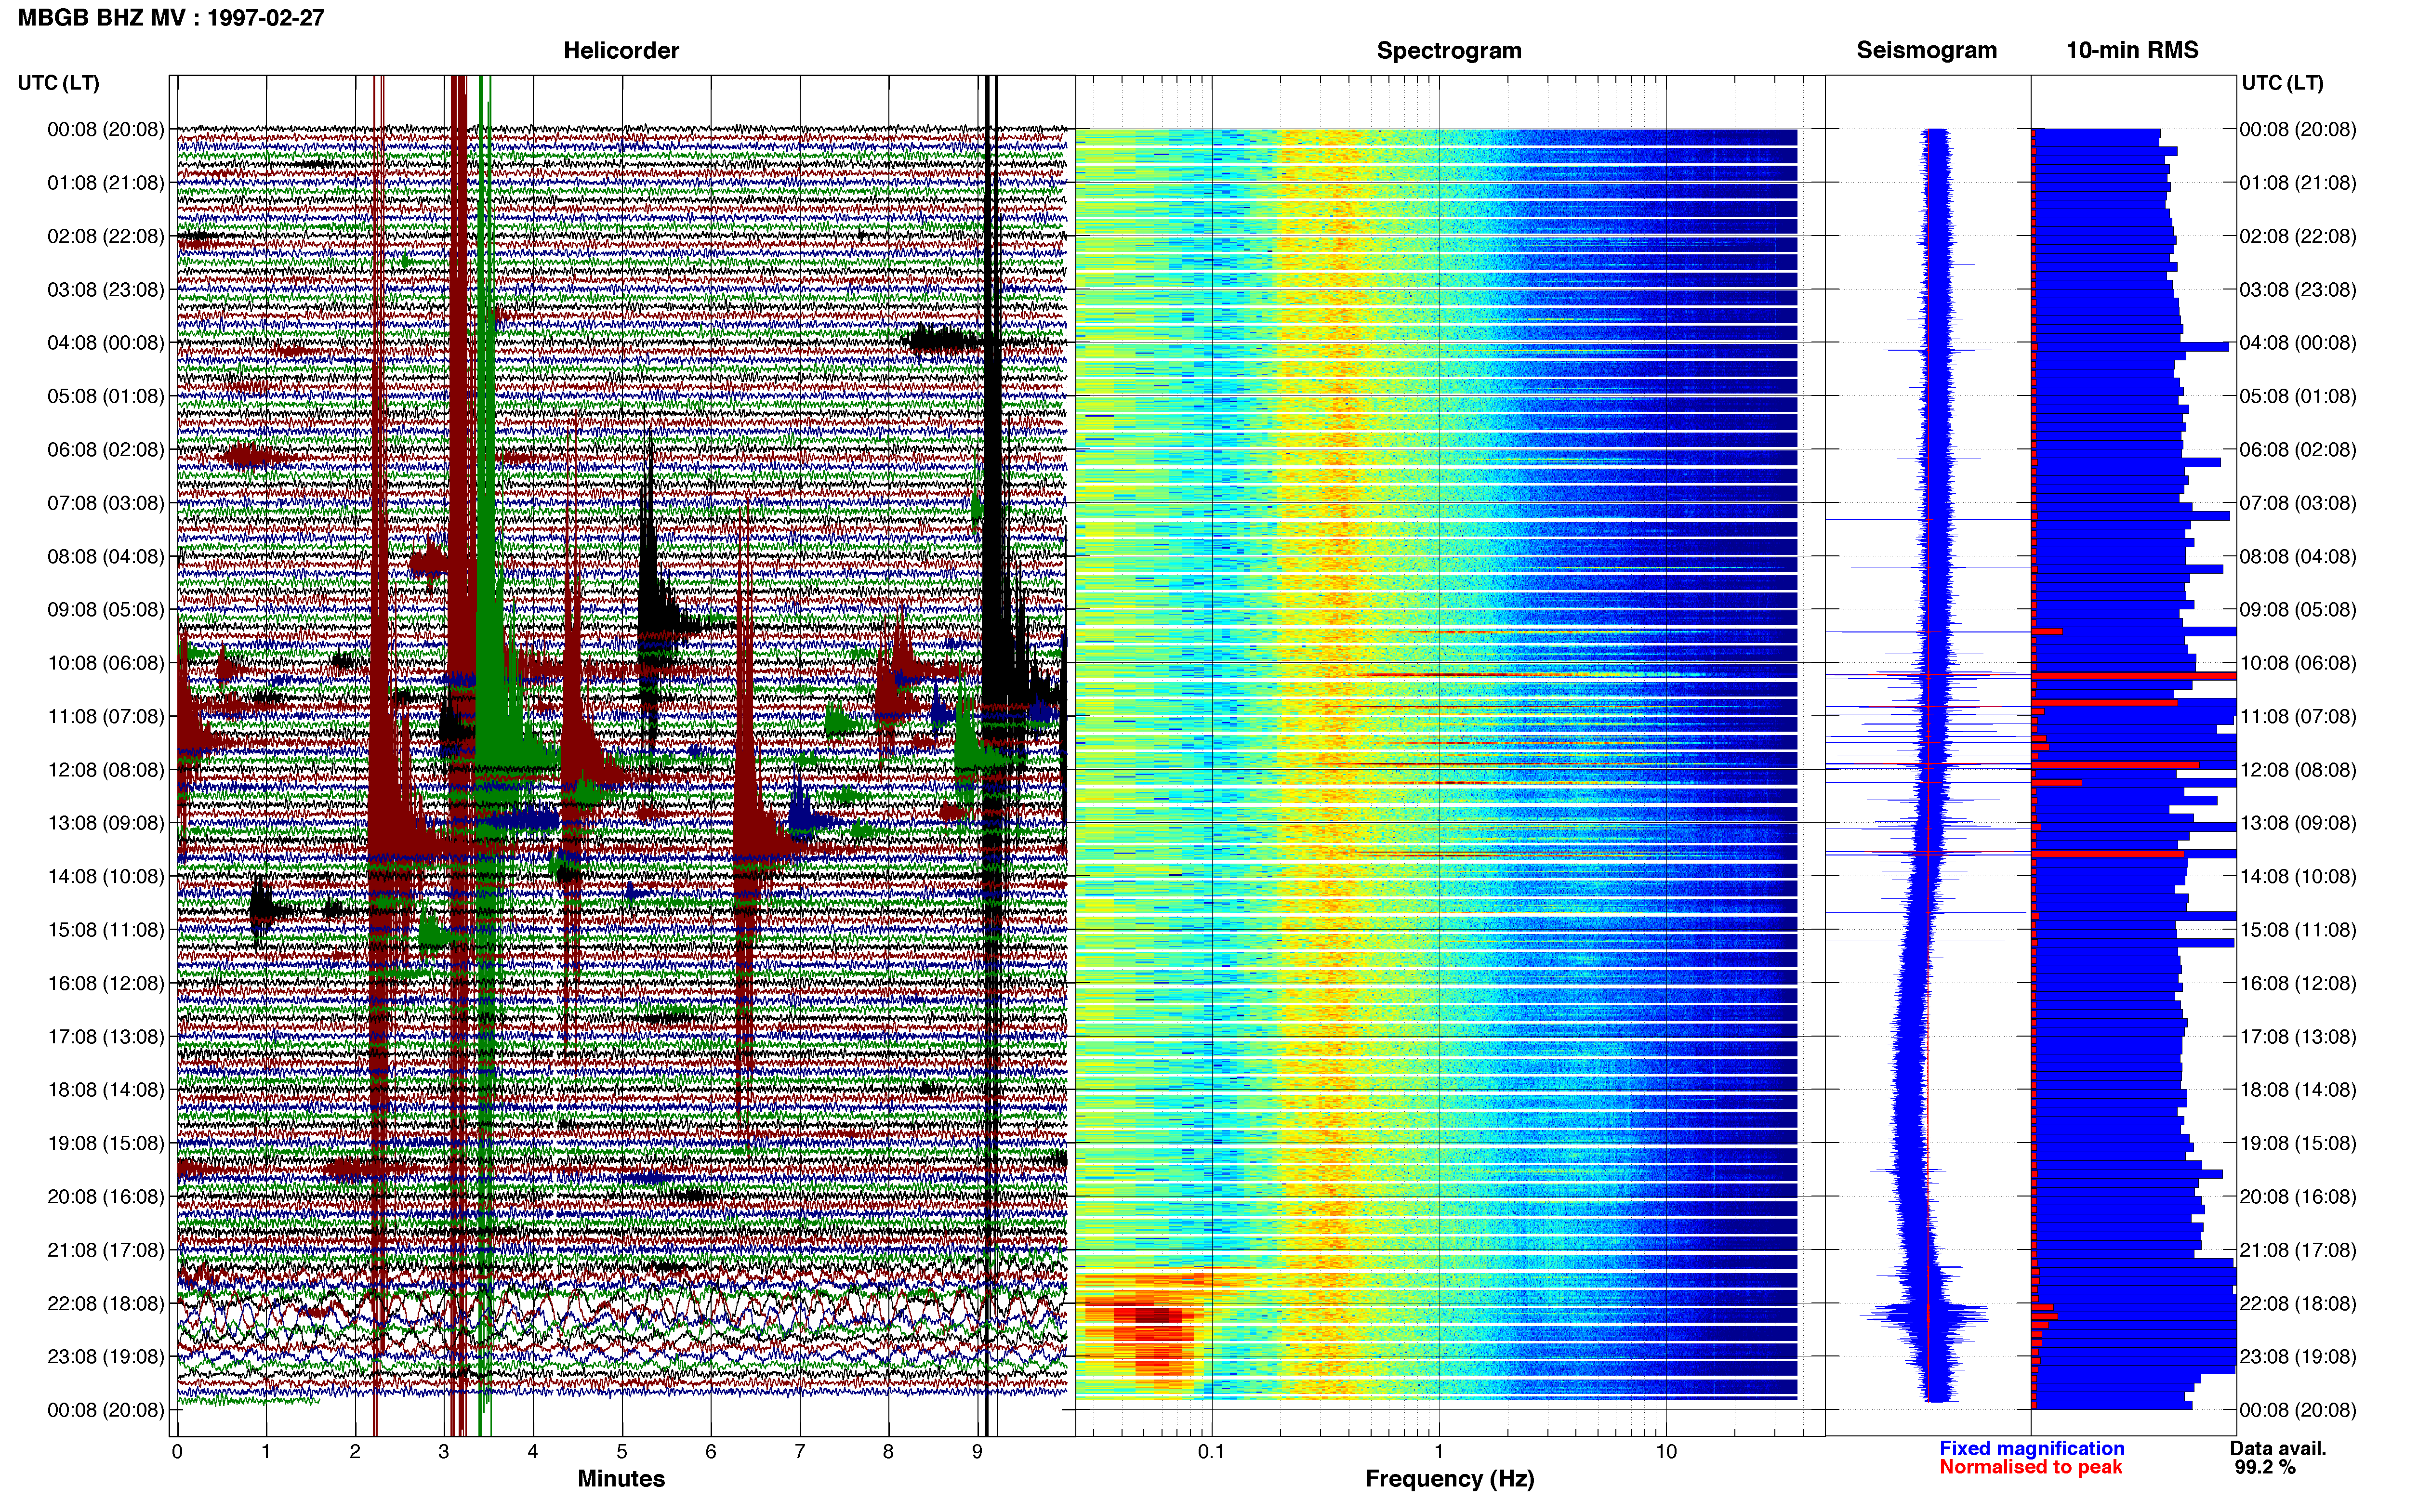Click left time label '13:08 (09:08)'
The height and width of the screenshot is (1512, 2418).
click(x=106, y=823)
